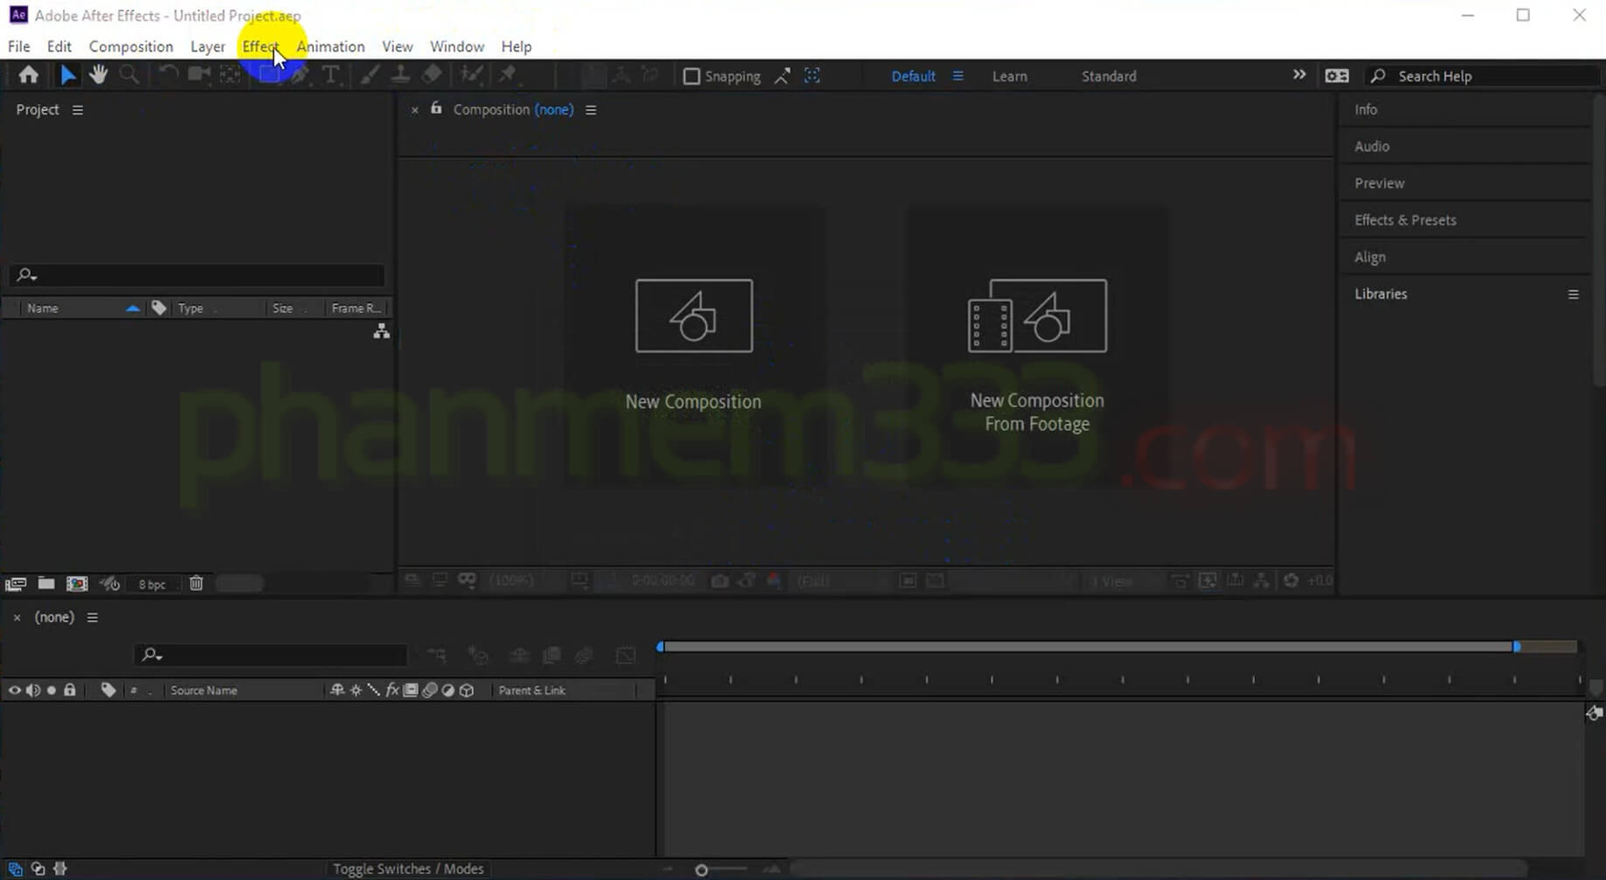
Task: Open the Animation menu
Action: [x=330, y=46]
